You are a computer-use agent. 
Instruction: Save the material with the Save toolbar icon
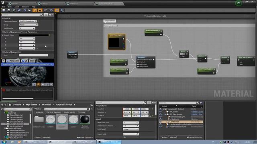point(4,10)
